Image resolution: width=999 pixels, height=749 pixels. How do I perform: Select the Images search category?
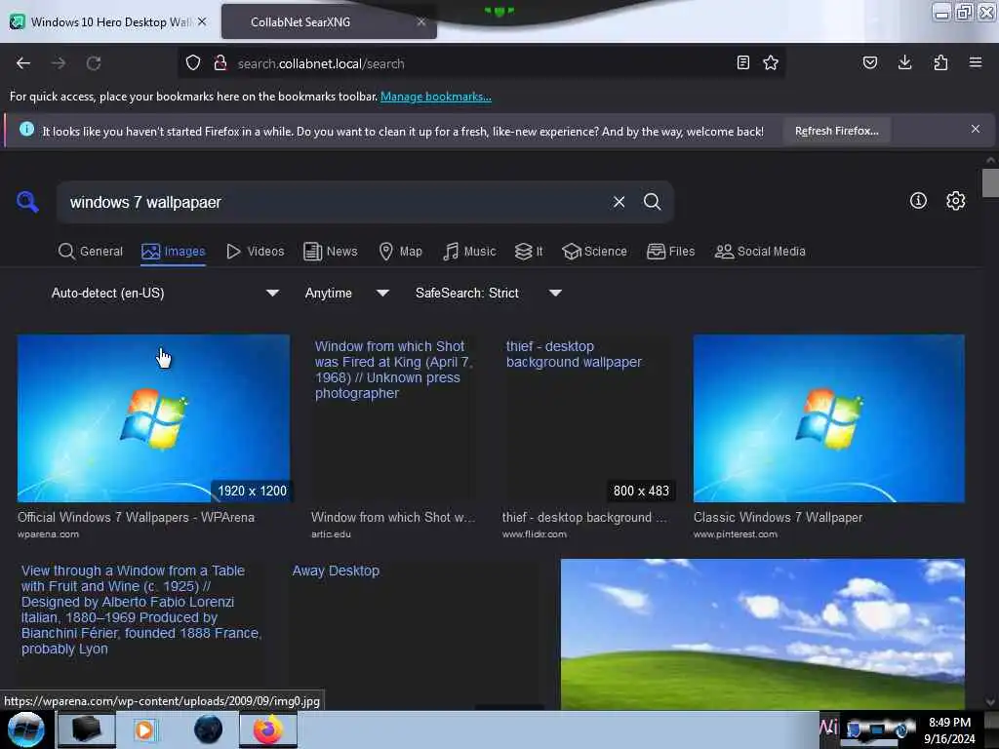point(174,251)
